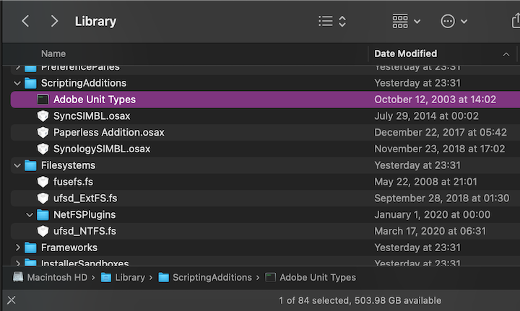Image resolution: width=520 pixels, height=311 pixels.
Task: Sort by the Date Modified column header
Action: [x=406, y=53]
